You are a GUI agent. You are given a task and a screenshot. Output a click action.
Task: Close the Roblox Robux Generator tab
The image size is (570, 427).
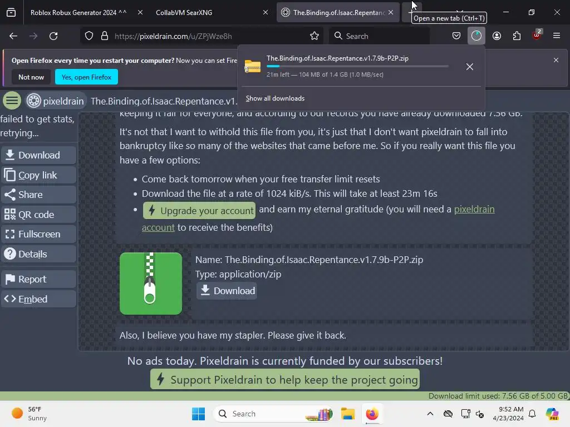tap(140, 12)
